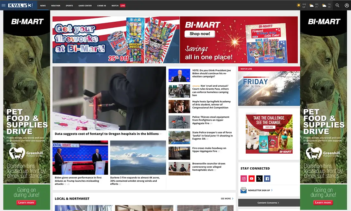Open State Police trooper use of force story
This screenshot has height=211, width=351.
pyautogui.click(x=212, y=135)
